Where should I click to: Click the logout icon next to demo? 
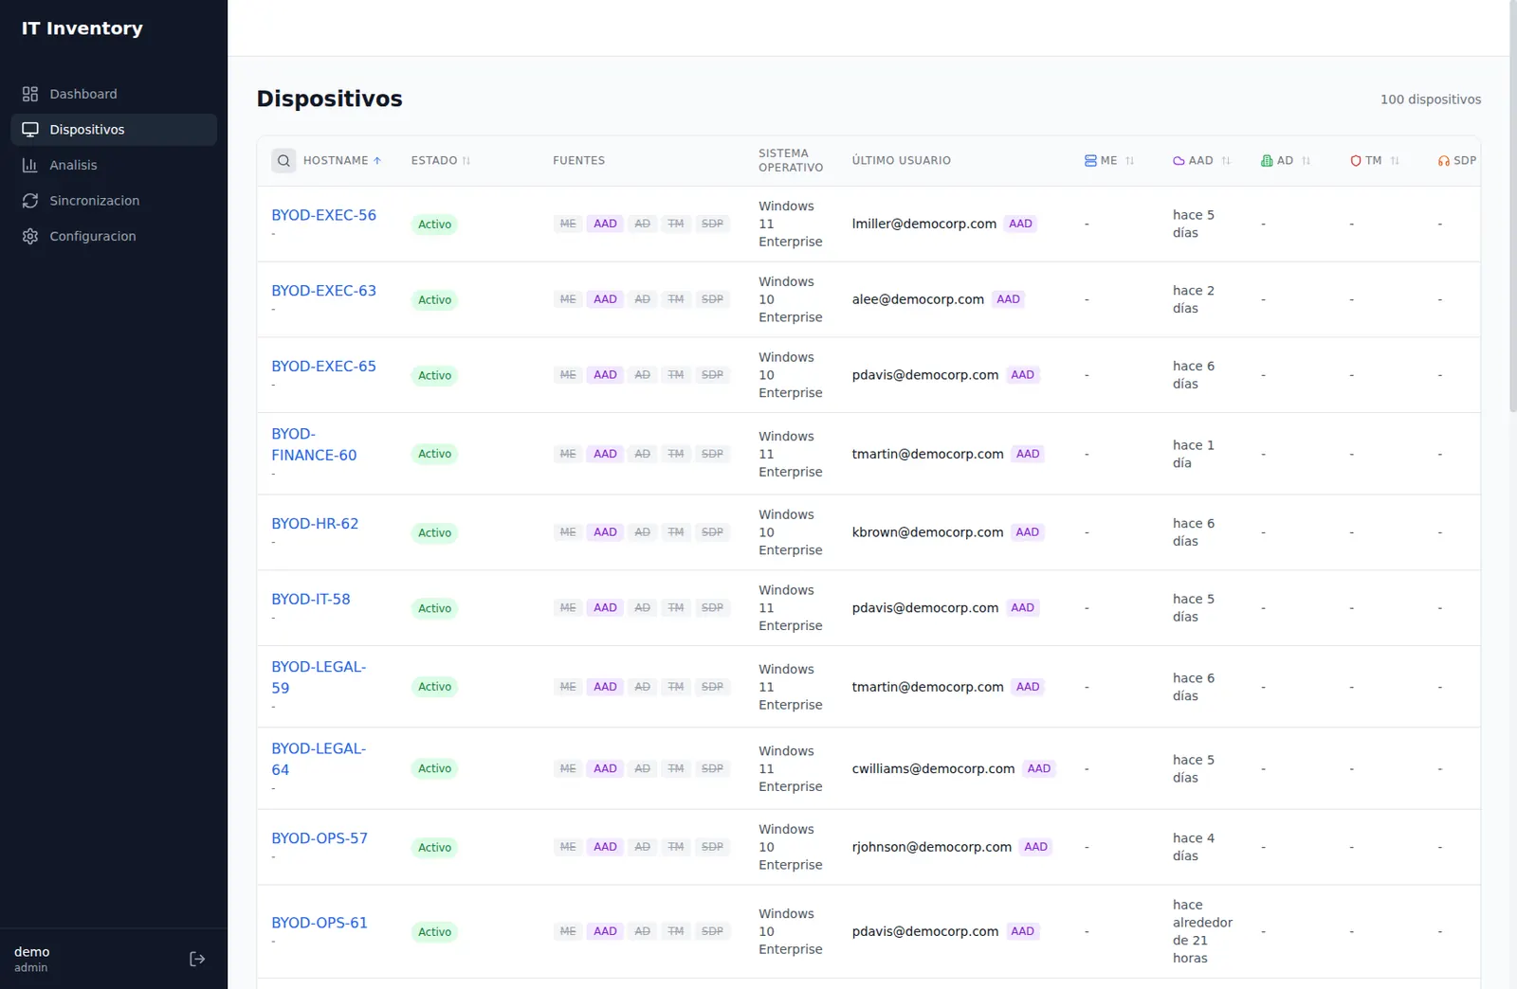(197, 959)
